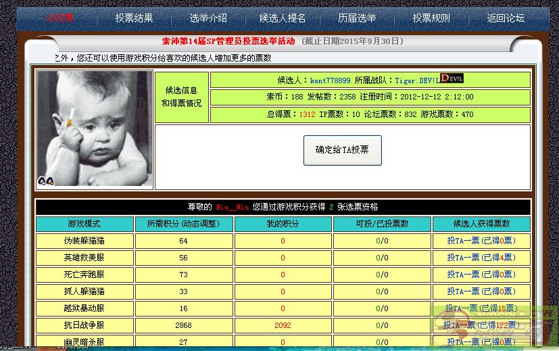Click required points value 2868

(x=183, y=325)
